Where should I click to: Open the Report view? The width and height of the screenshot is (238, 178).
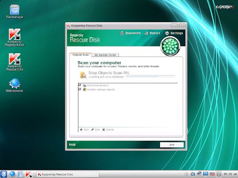[155, 33]
